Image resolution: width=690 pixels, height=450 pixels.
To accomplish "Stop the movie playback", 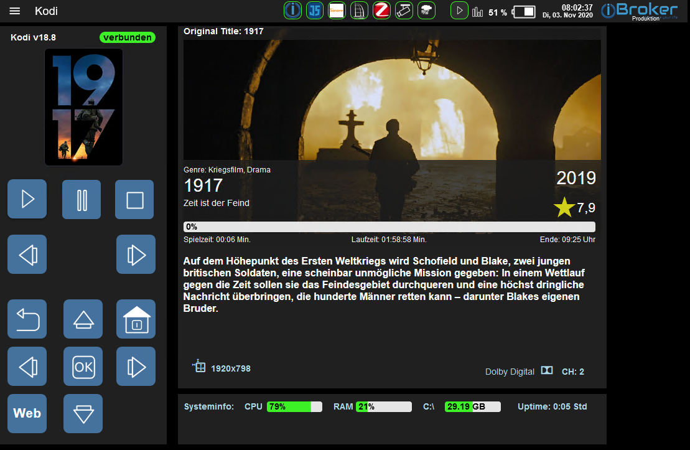I will (x=134, y=199).
